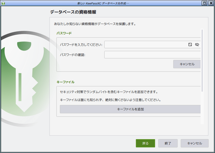Click the text あなたしか知らない資格情報がデータベースを保護します。
215x153 pixels.
point(95,24)
